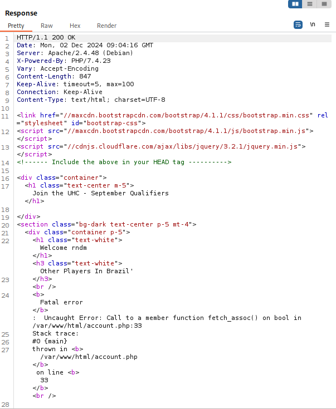
Task: Click the Keep-Alive timeout header
Action: (x=75, y=84)
